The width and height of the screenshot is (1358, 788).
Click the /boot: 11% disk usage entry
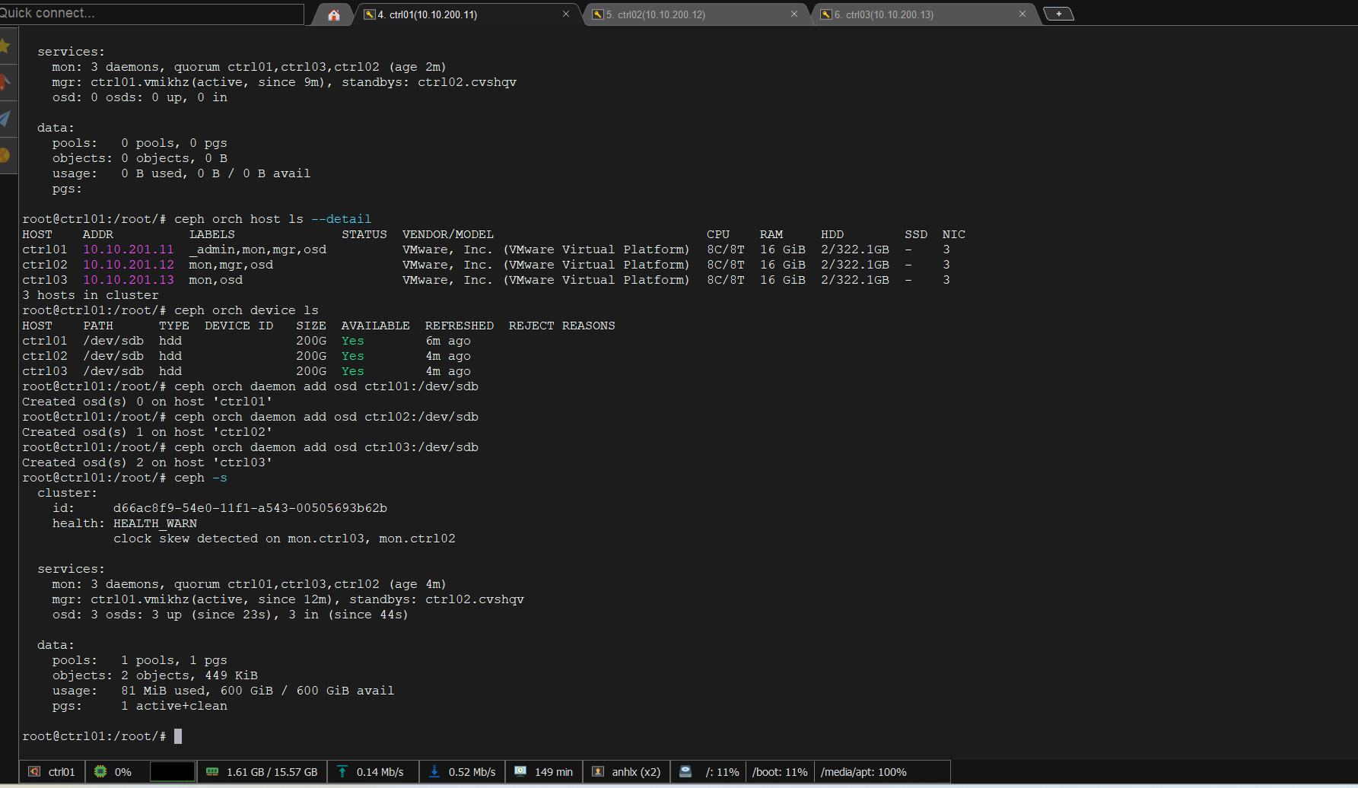point(780,772)
